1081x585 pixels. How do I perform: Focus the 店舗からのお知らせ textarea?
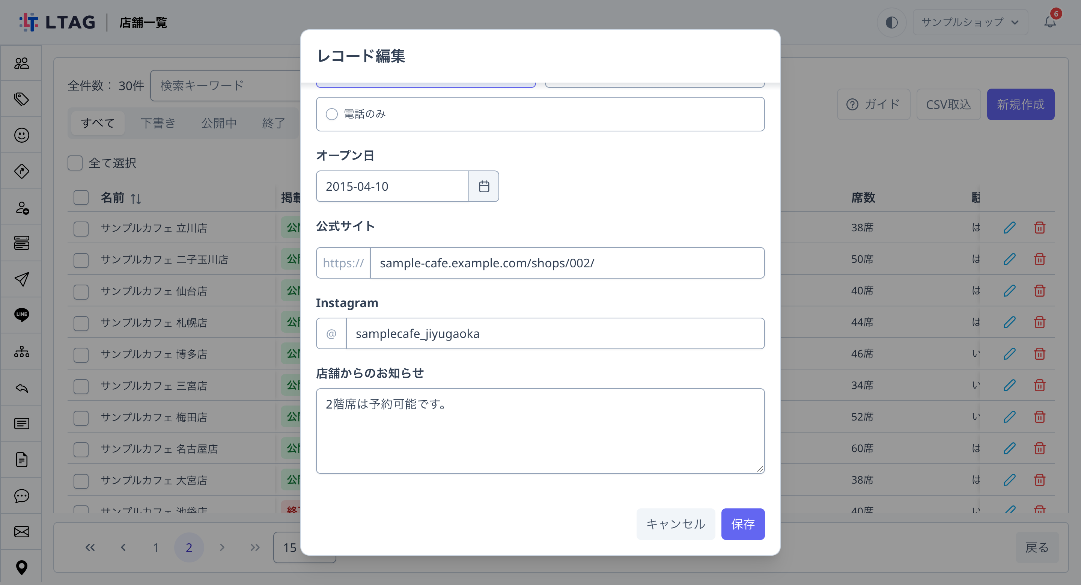click(540, 431)
